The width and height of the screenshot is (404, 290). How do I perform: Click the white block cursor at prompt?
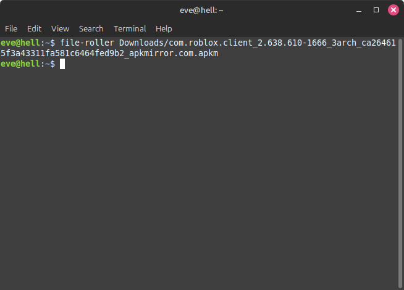(62, 64)
